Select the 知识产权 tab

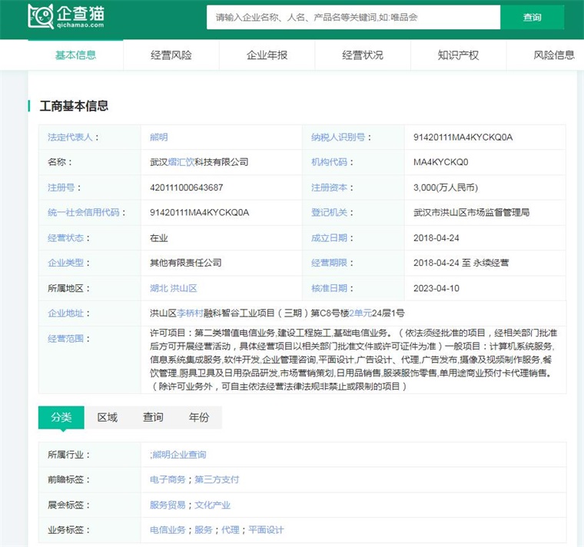458,55
